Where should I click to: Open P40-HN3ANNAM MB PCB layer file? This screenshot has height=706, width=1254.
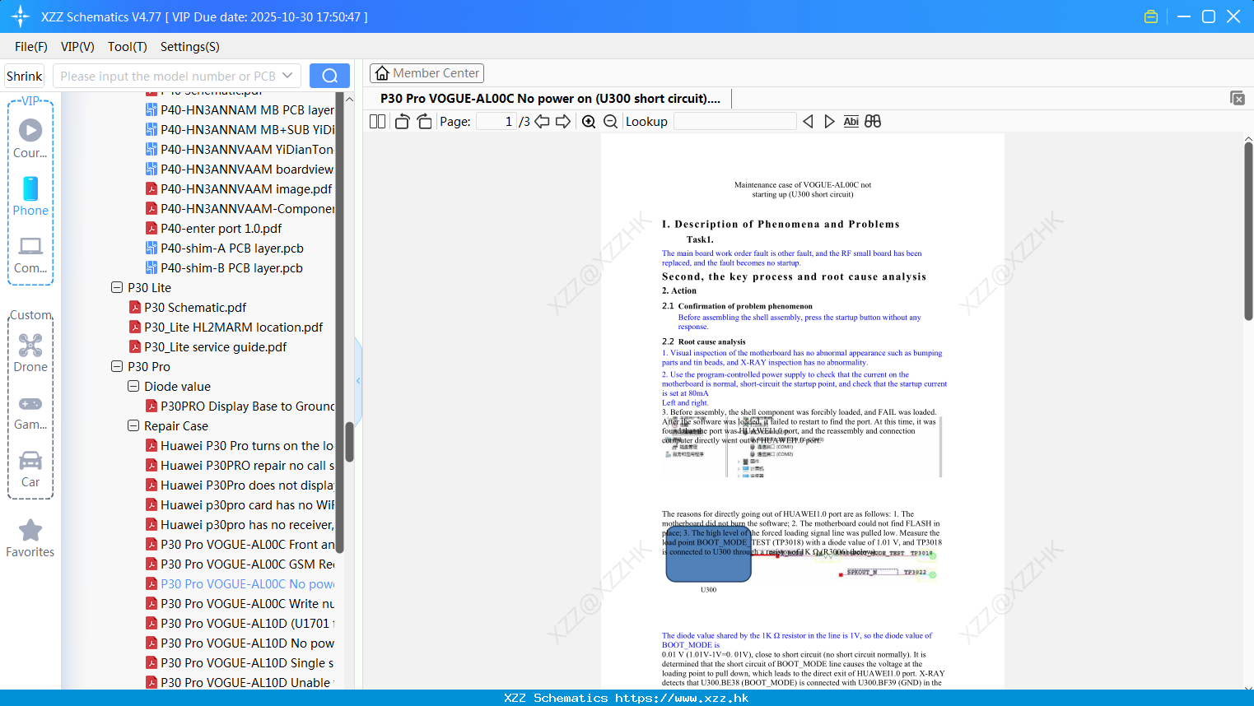(240, 109)
